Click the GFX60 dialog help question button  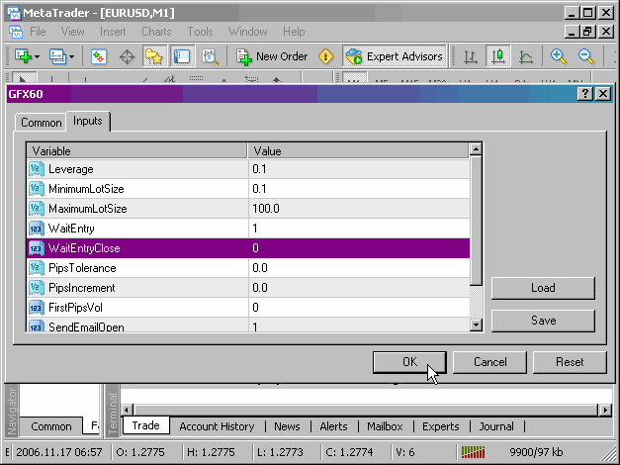(x=585, y=94)
